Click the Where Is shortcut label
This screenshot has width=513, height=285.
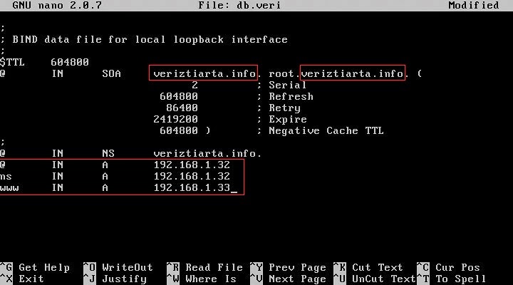click(x=211, y=279)
